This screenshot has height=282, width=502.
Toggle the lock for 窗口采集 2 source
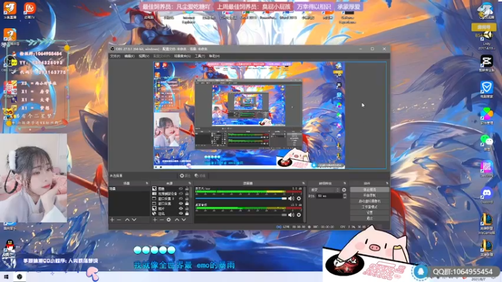tap(187, 199)
